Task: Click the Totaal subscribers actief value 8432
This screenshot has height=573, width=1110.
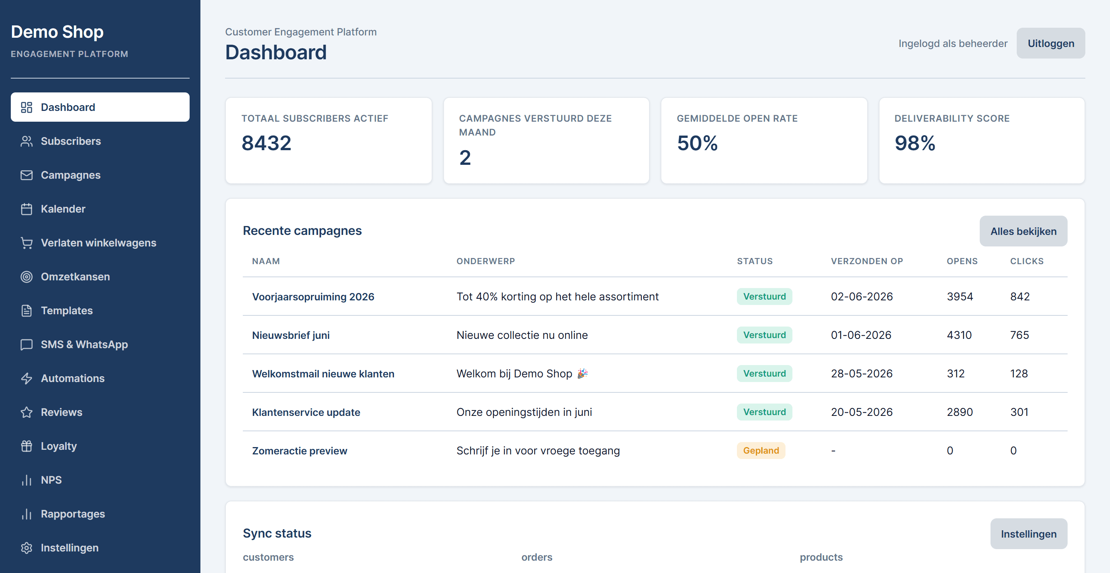Action: pyautogui.click(x=266, y=143)
